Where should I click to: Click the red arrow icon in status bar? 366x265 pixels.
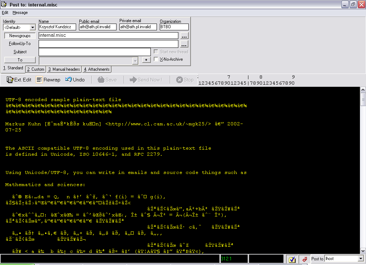point(305,259)
